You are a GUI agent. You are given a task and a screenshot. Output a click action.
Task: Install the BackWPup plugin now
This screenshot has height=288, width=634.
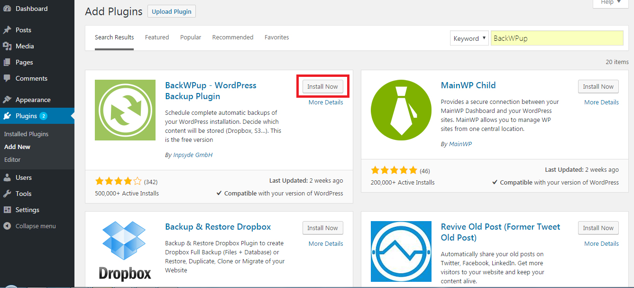pyautogui.click(x=322, y=87)
